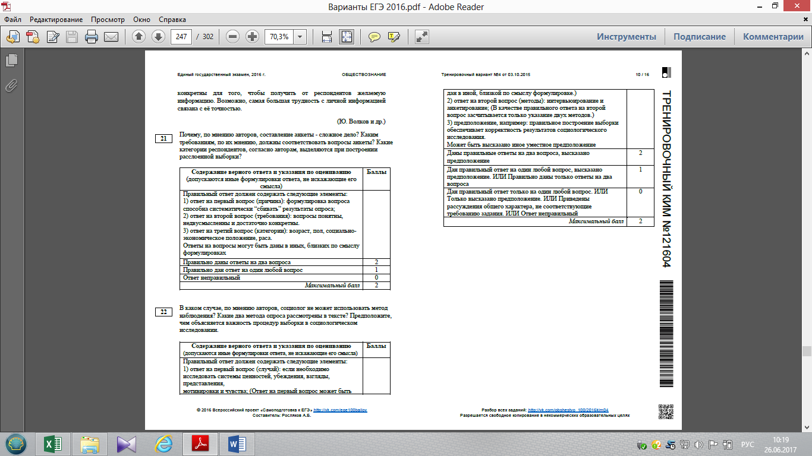This screenshot has height=456, width=812.
Task: Send file by email envelope icon
Action: point(111,37)
